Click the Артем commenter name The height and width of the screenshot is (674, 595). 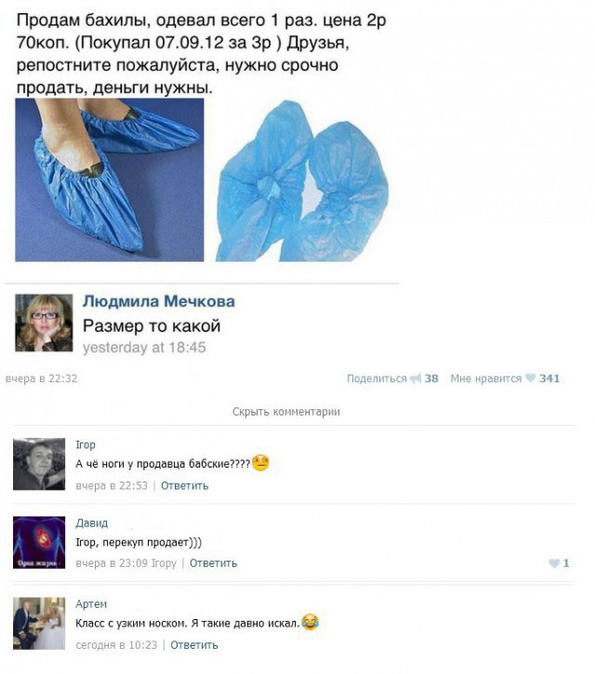pos(91,604)
